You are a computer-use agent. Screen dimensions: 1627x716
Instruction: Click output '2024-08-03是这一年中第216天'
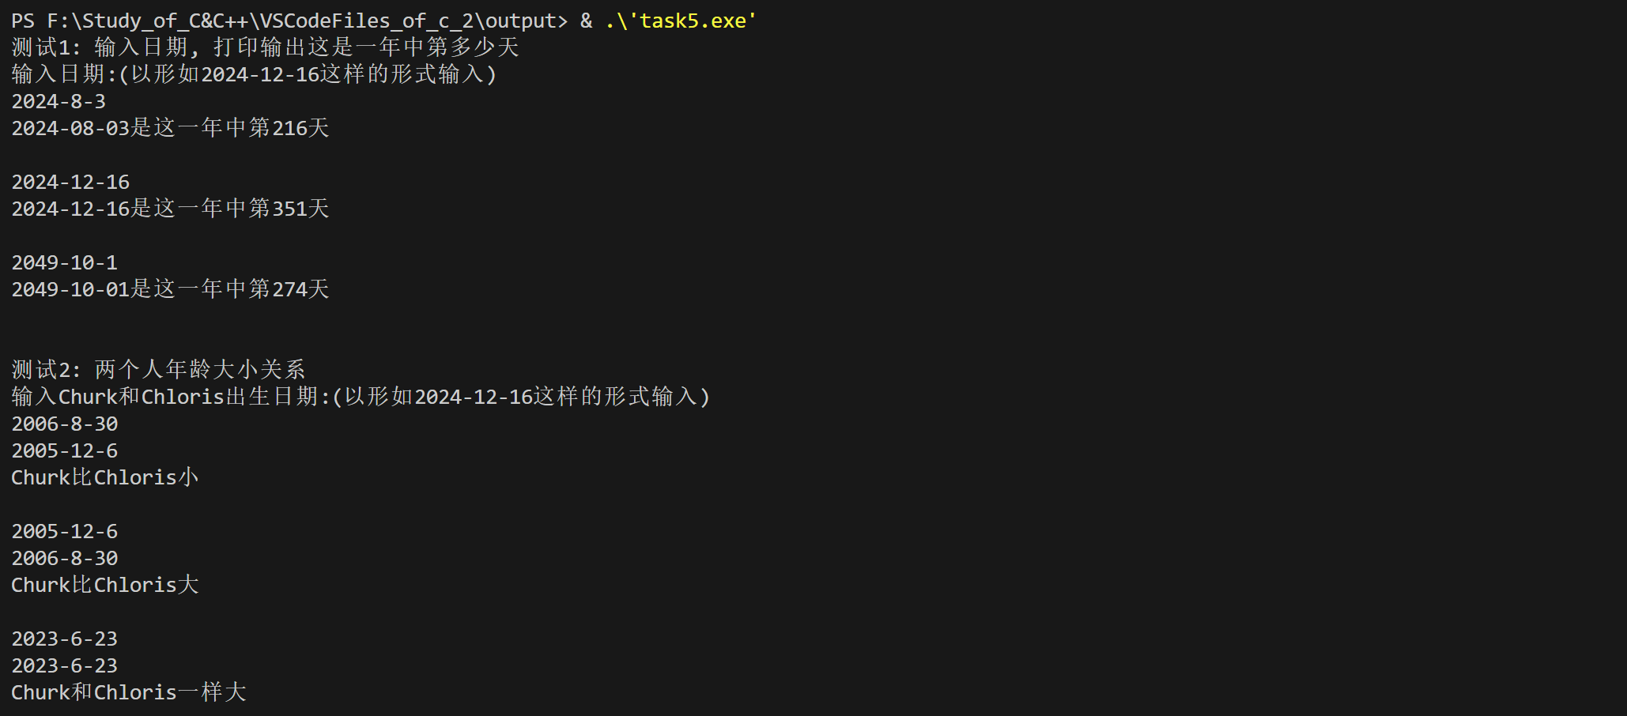coord(170,128)
